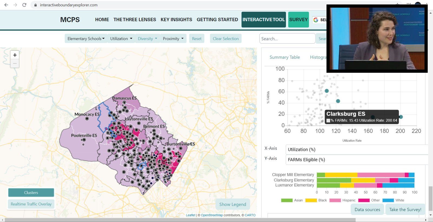Screen dimensions: 433x222
Task: Click the browser forward arrow
Action: (15, 5)
